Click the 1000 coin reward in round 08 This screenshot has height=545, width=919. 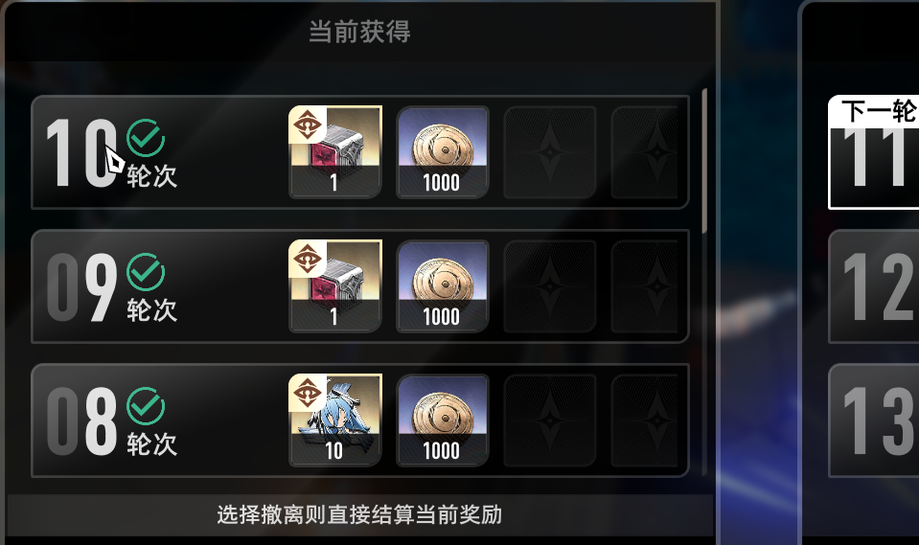tap(443, 420)
